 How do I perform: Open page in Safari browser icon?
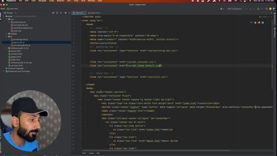pos(263,23)
